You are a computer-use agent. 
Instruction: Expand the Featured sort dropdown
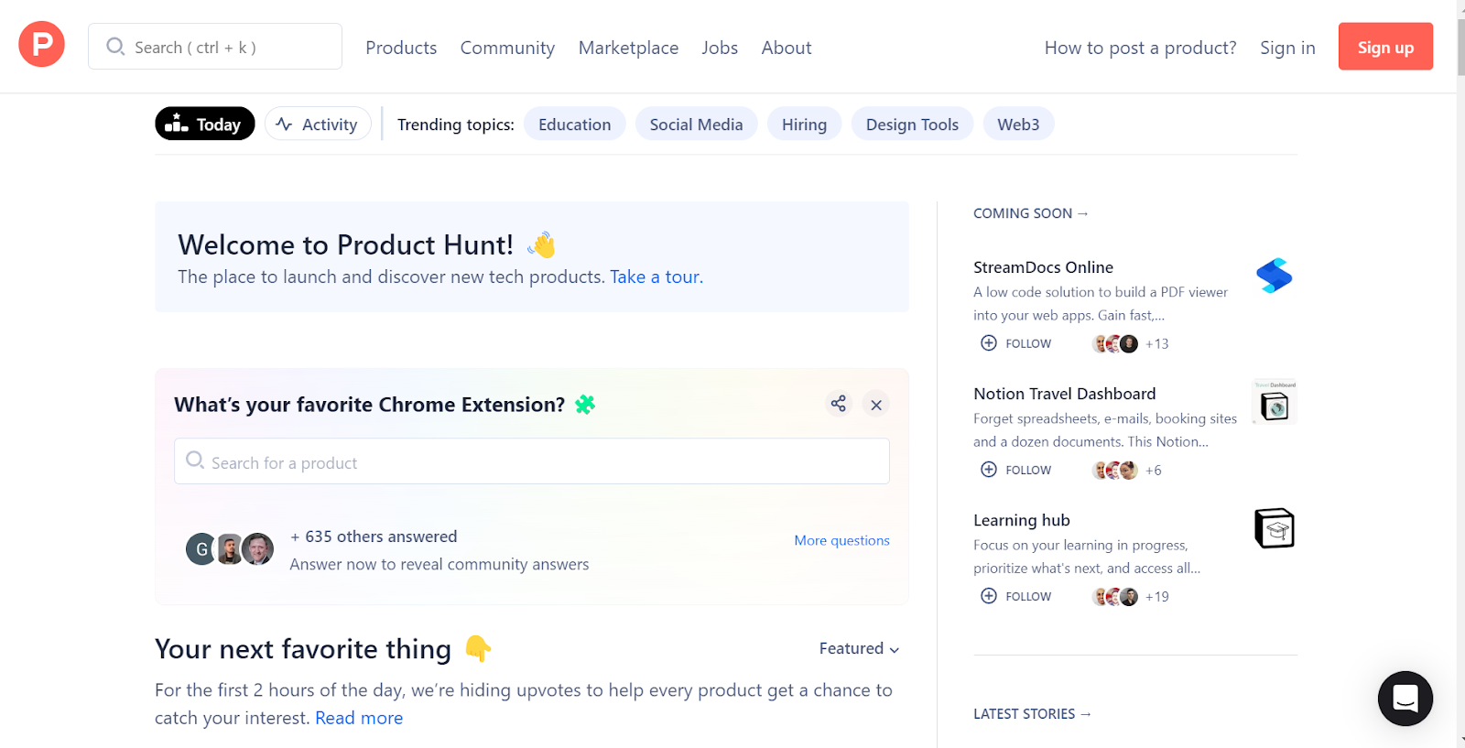click(x=859, y=648)
